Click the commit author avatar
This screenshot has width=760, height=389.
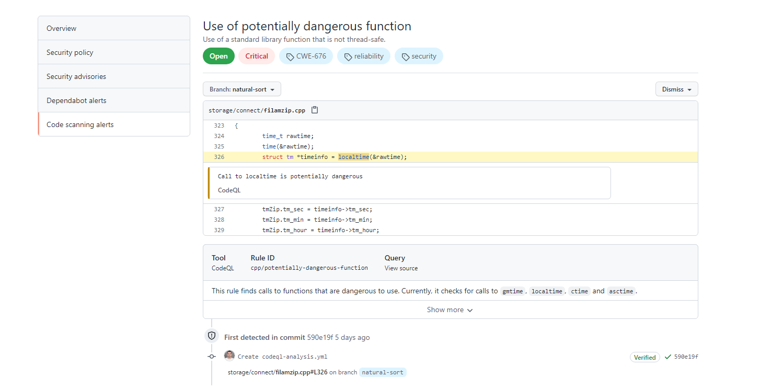pos(229,356)
